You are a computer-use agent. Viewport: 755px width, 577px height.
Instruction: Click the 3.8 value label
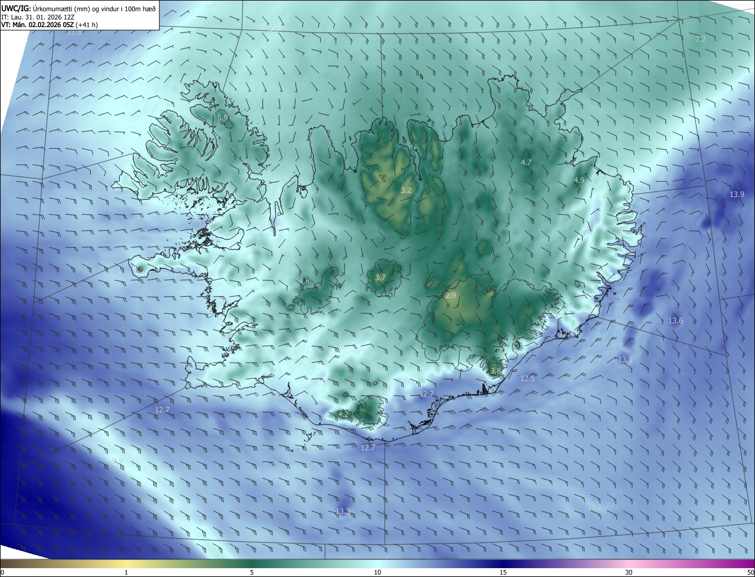[x=495, y=371]
